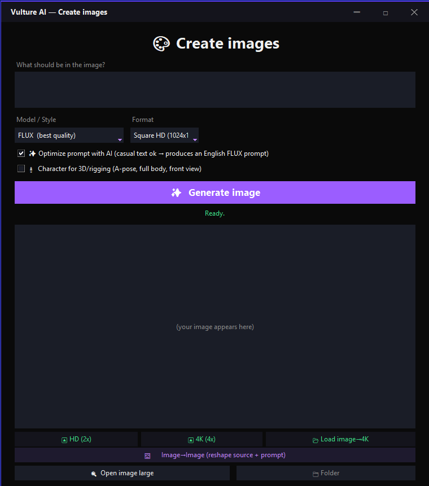Click the 'Format' label above the dropdown
This screenshot has width=429, height=486.
click(143, 120)
